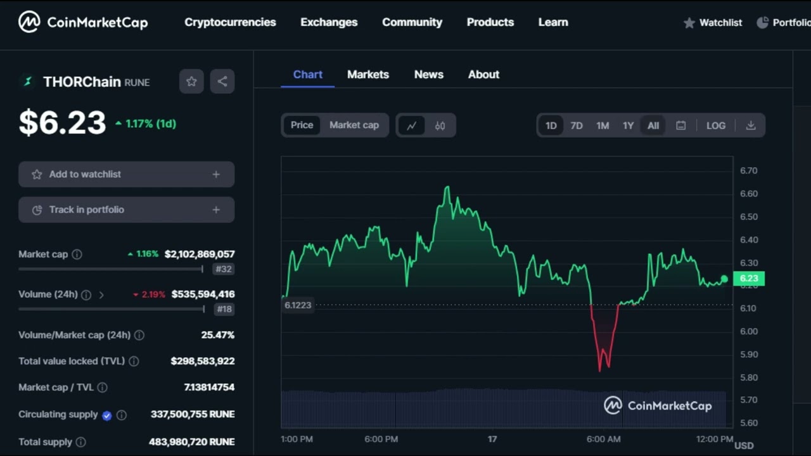Select the Price chart mode
The image size is (811, 456).
tap(302, 125)
